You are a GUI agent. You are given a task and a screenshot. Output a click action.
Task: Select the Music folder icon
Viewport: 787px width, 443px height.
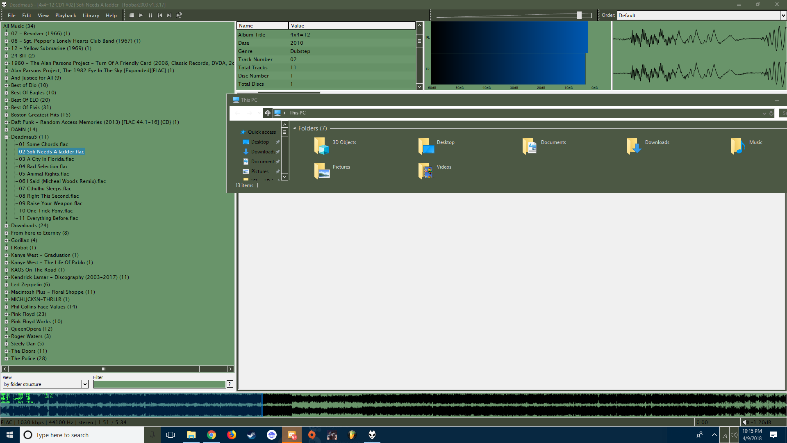click(738, 146)
